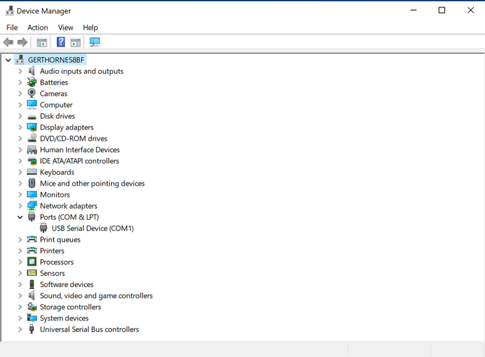Select the GERTHORNE58BF computer name
Screen dimensions: 485x357
click(56, 60)
